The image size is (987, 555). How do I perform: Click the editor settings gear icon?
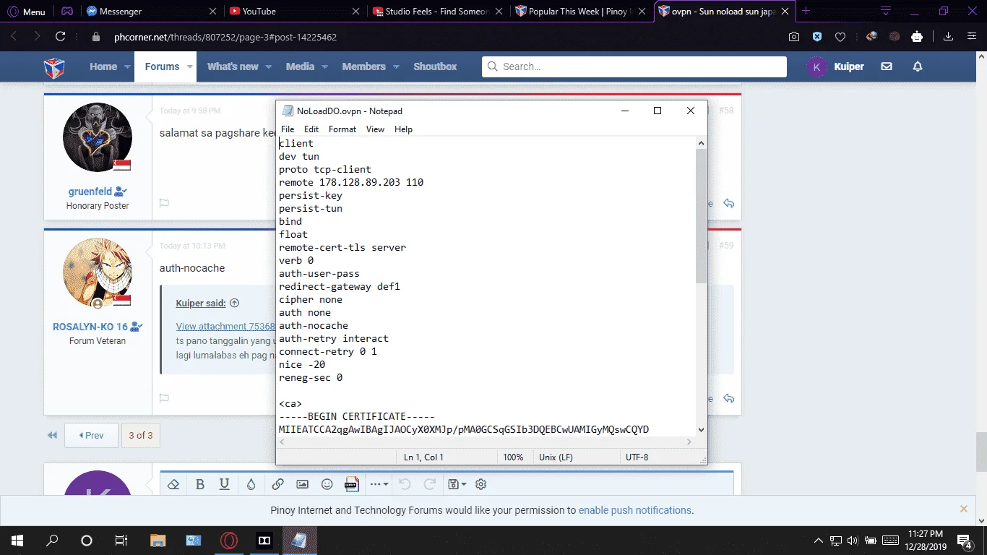click(481, 484)
